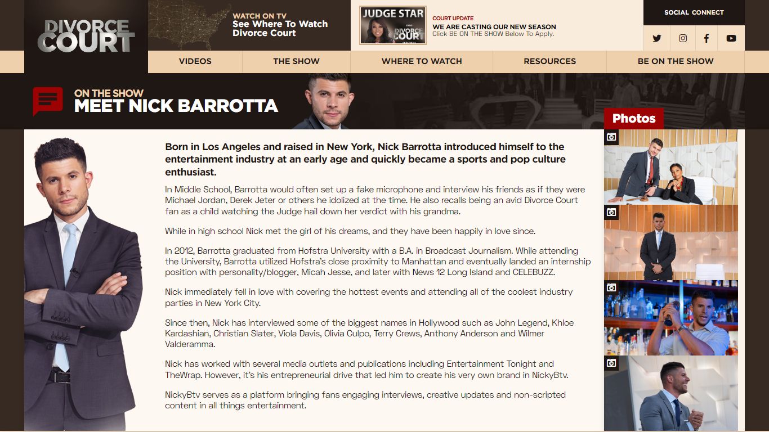Click the Court Update heading
769x432 pixels.
click(x=453, y=18)
